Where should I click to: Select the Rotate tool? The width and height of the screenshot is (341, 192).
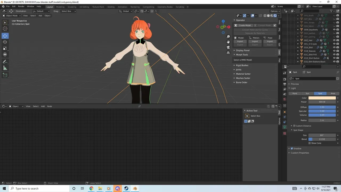tap(5, 42)
